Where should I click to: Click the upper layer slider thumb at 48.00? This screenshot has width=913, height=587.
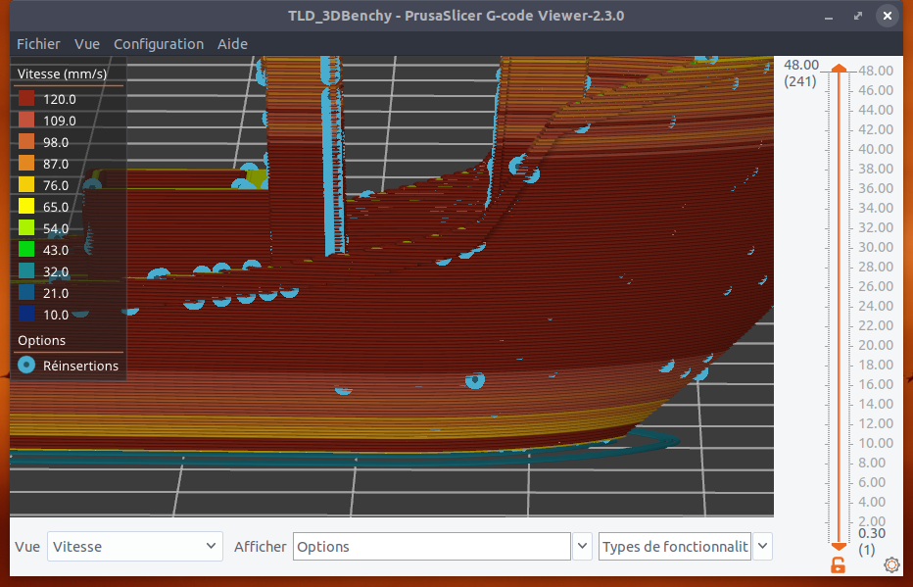[839, 69]
